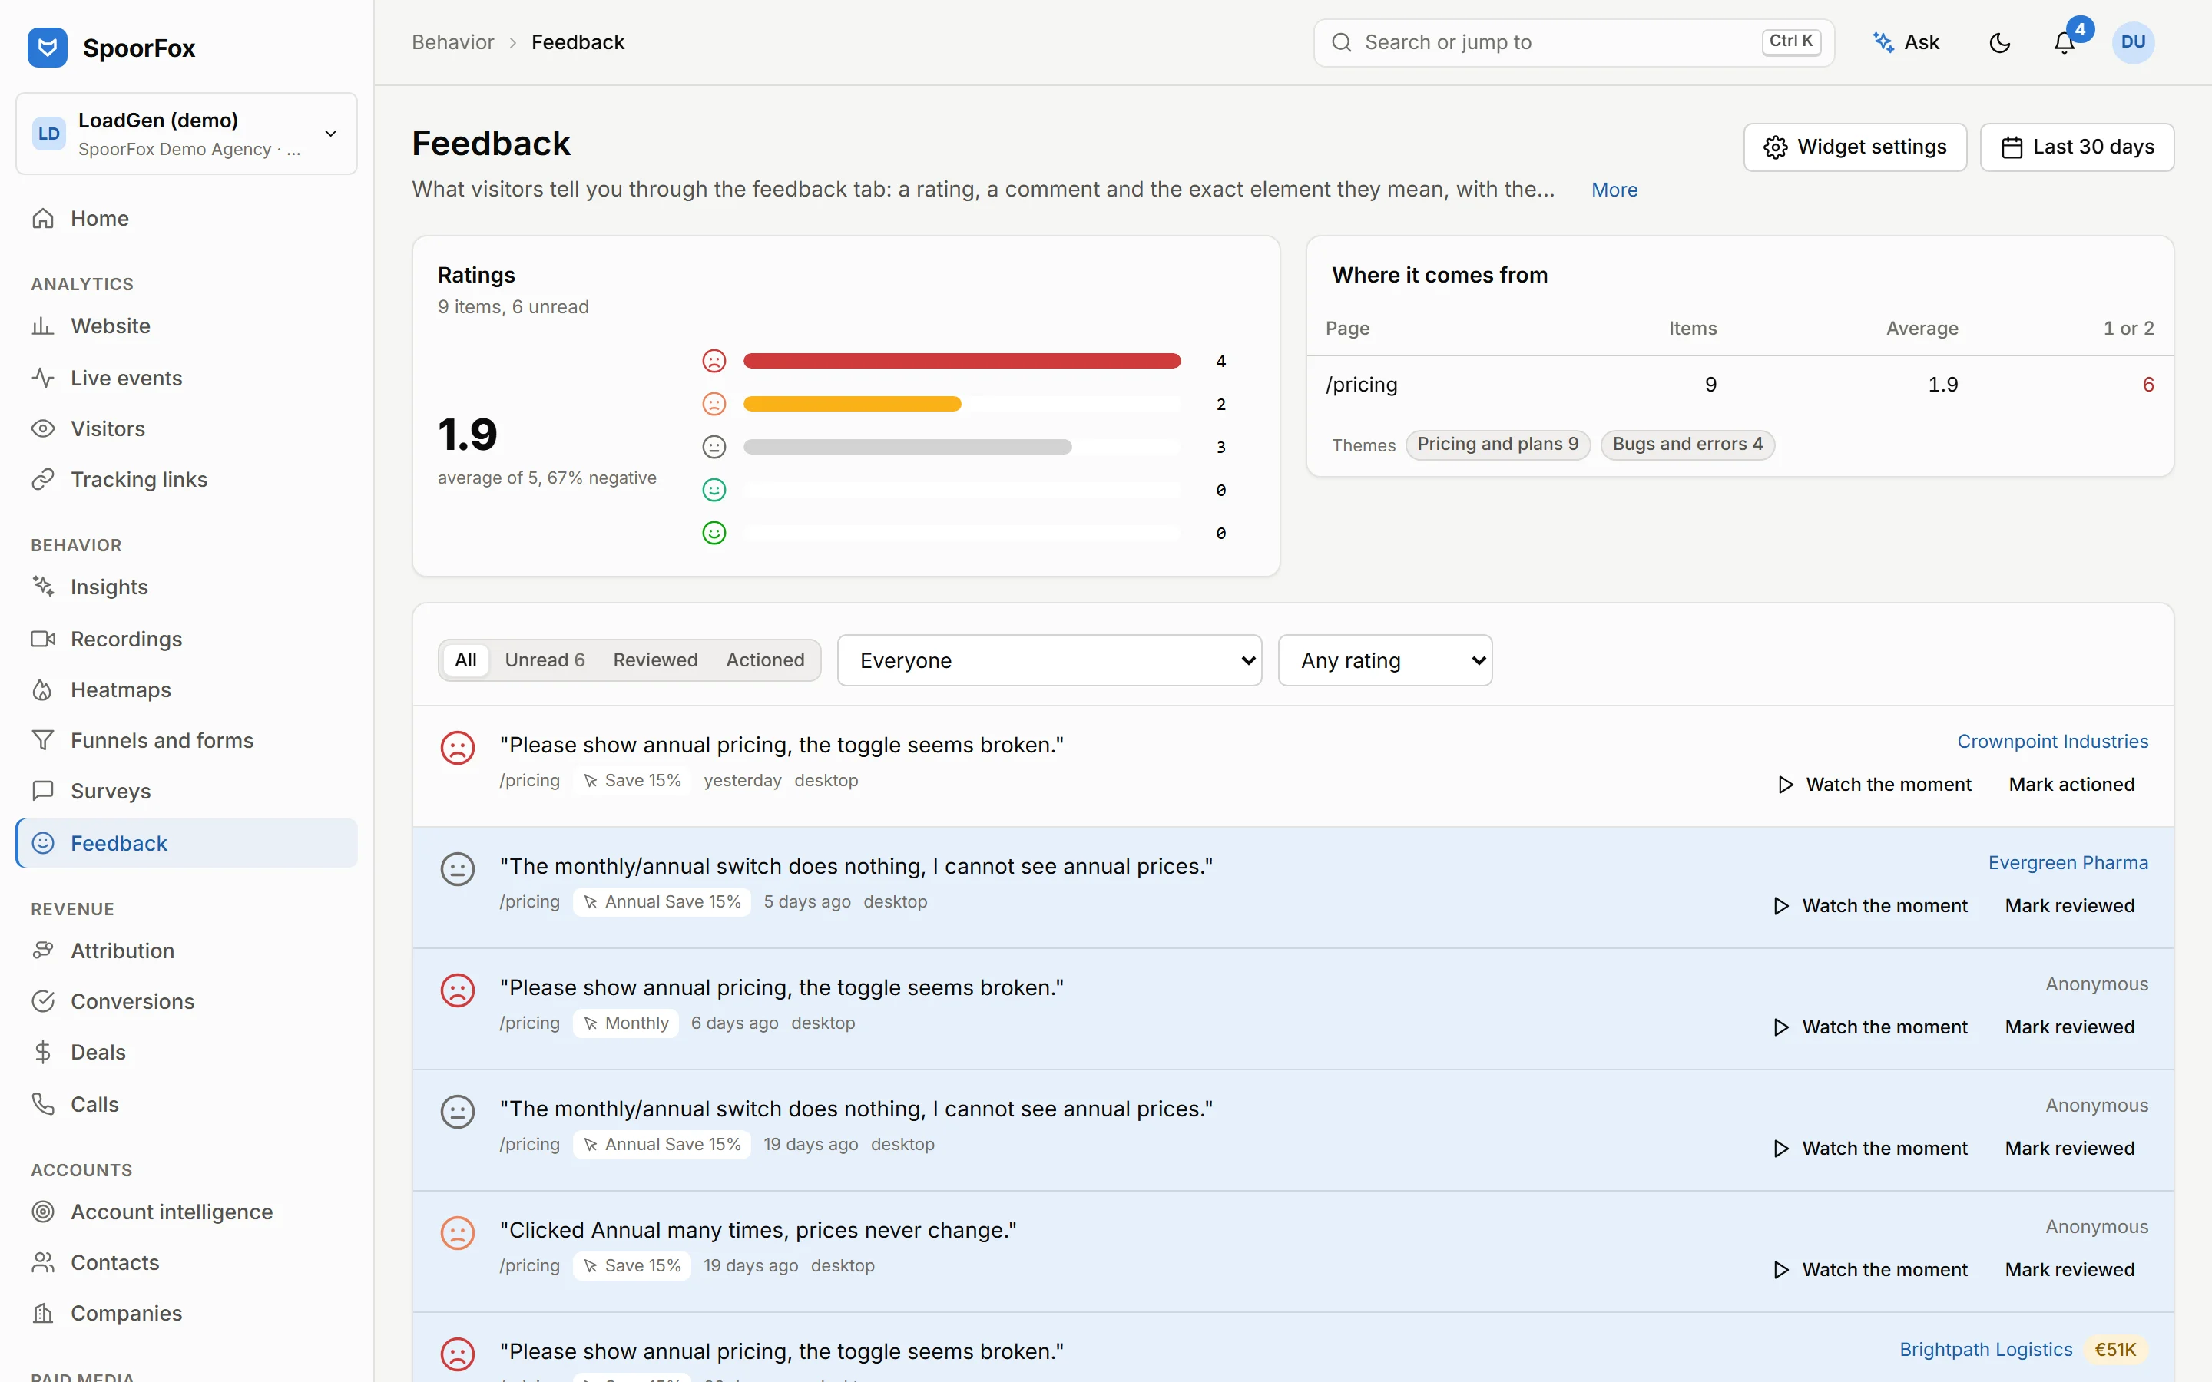Watch the moment for Crownpoint Industries feedback
The height and width of the screenshot is (1382, 2212).
[x=1874, y=784]
